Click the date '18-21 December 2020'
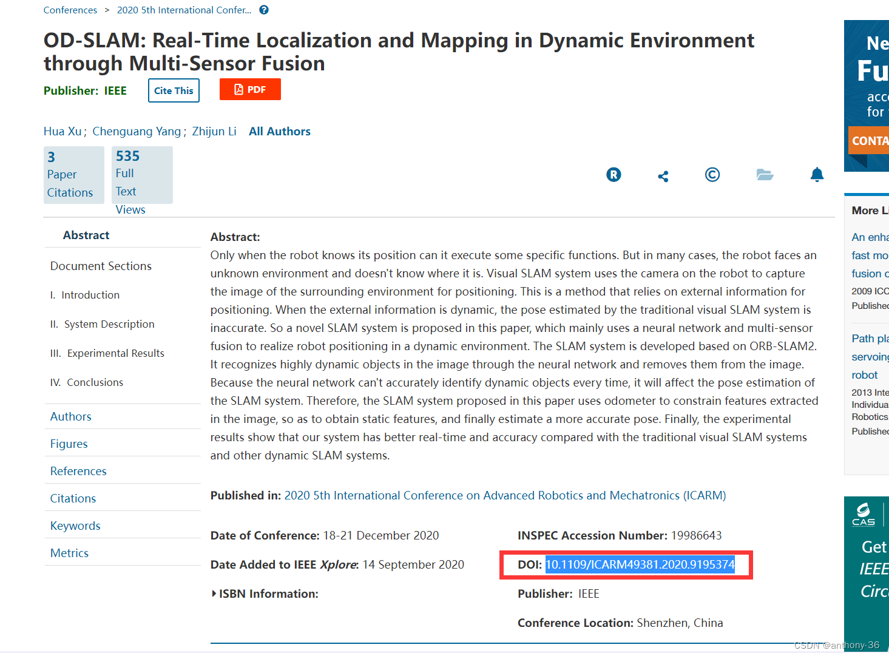 (381, 535)
